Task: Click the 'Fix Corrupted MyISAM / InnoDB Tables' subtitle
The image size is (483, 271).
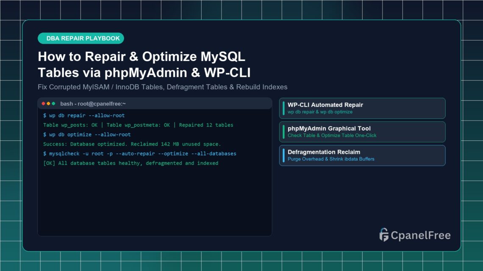Action: [162, 87]
